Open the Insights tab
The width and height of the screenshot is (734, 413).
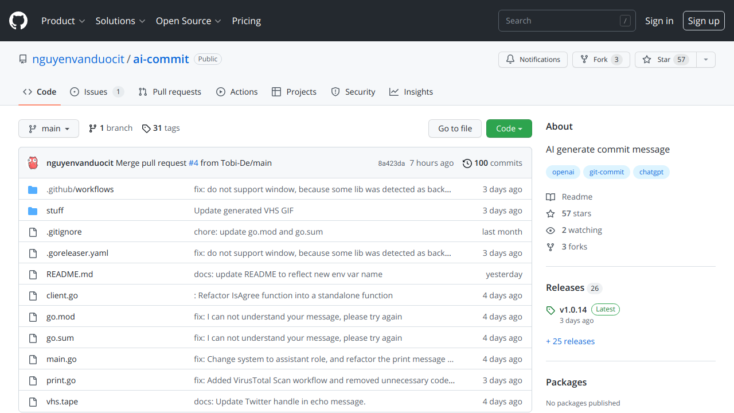[x=411, y=92]
